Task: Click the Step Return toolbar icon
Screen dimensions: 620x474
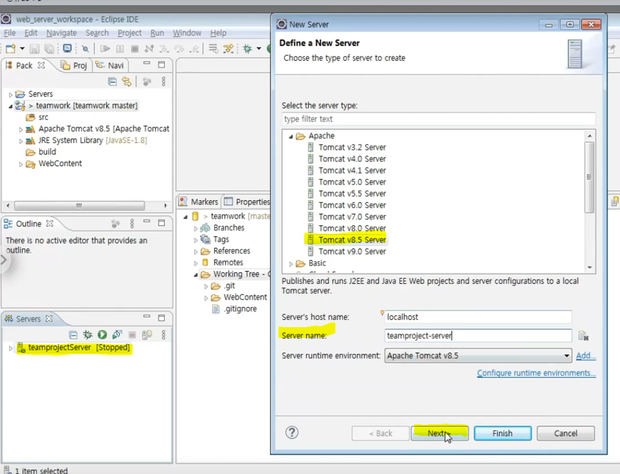Action: tap(194, 49)
